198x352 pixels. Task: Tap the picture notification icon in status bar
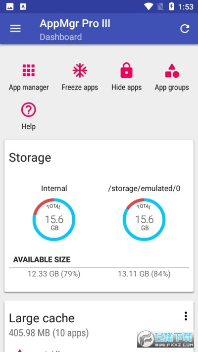pos(10,7)
